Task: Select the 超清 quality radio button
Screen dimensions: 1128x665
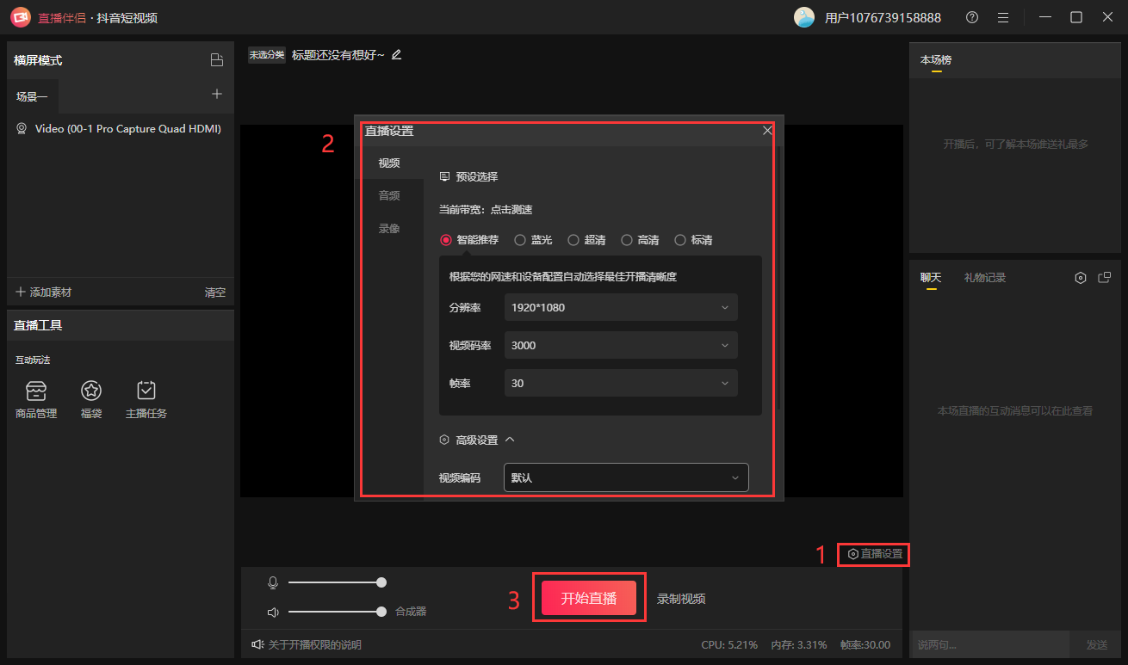Action: pyautogui.click(x=573, y=241)
